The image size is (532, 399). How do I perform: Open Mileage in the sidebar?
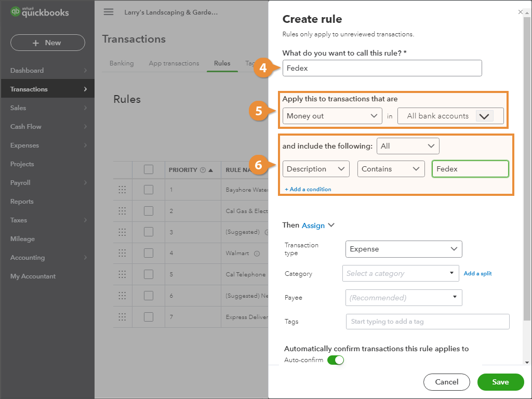(48, 239)
